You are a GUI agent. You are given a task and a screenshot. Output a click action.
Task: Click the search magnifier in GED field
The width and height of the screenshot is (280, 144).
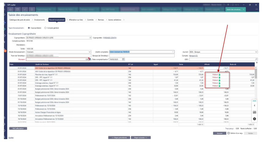pos(256,59)
